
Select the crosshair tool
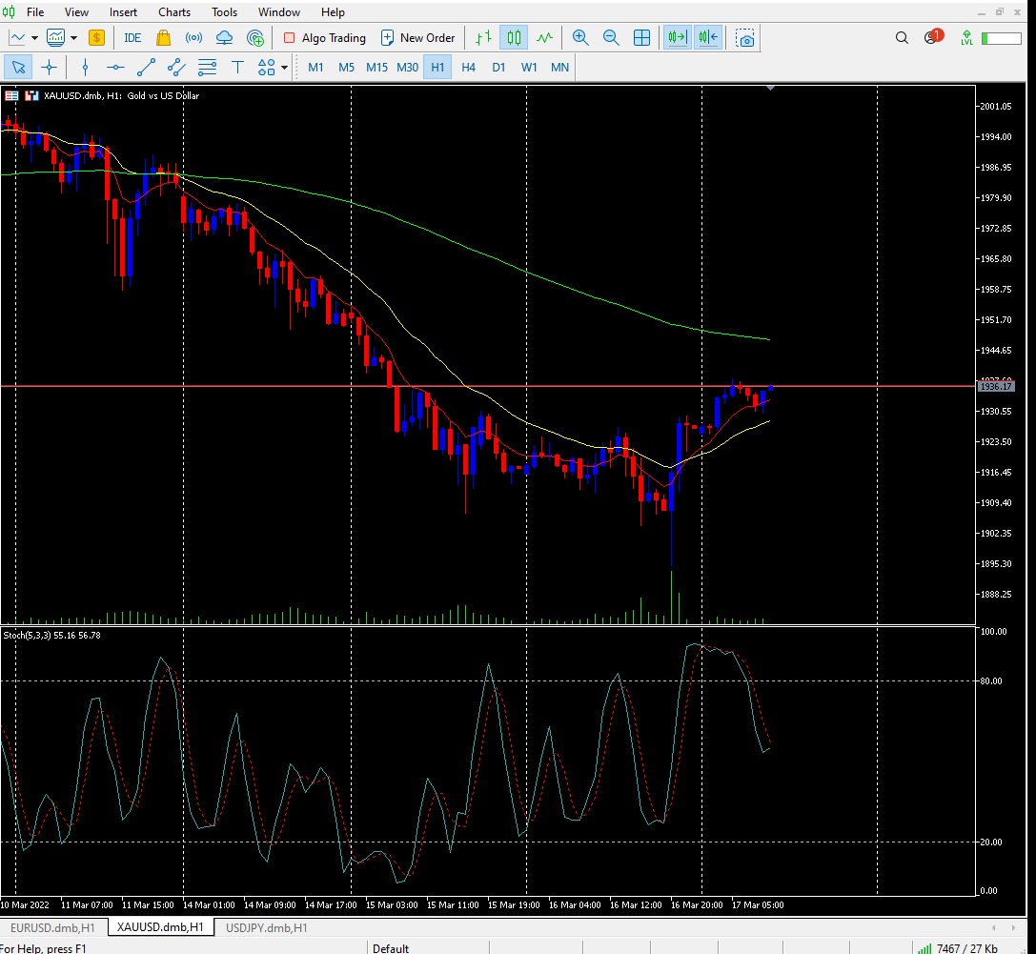49,67
